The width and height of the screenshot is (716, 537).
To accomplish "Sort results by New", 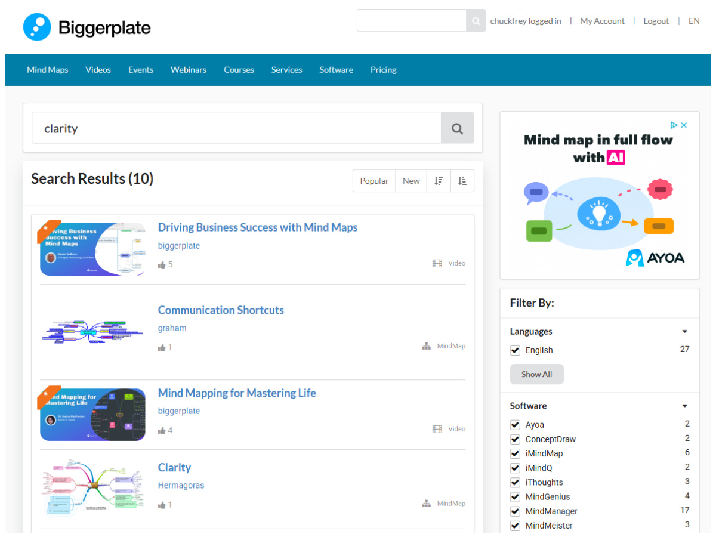I will [411, 181].
